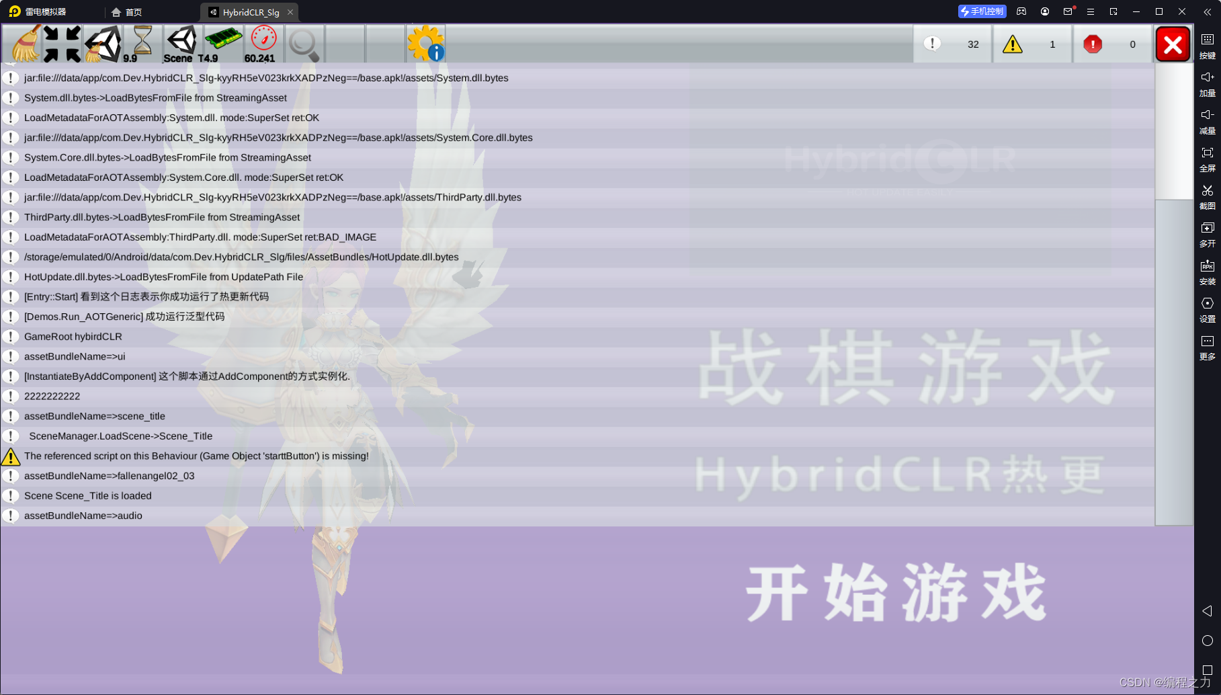Click the Android home circle button

tap(1208, 641)
